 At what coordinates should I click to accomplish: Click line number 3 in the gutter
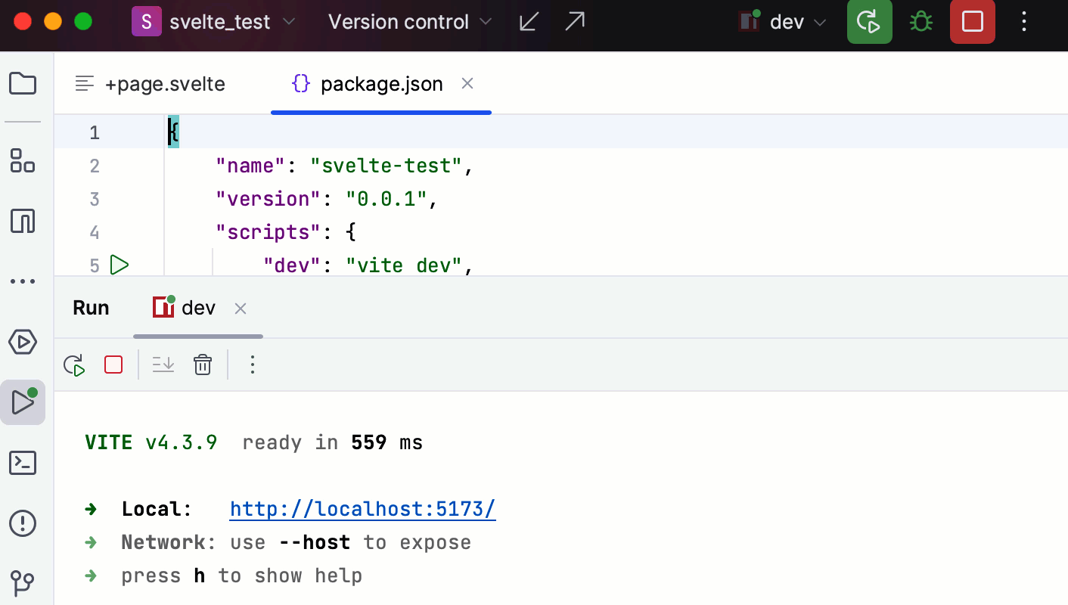pos(95,199)
